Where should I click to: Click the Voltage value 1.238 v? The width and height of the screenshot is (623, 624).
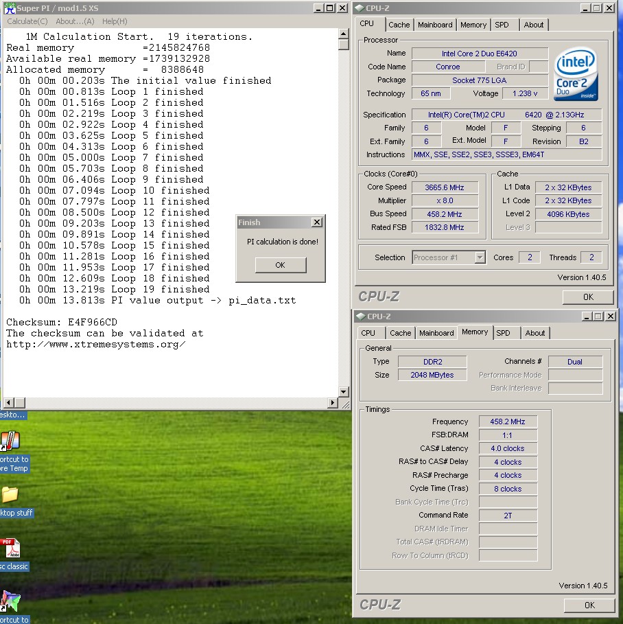pyautogui.click(x=525, y=93)
